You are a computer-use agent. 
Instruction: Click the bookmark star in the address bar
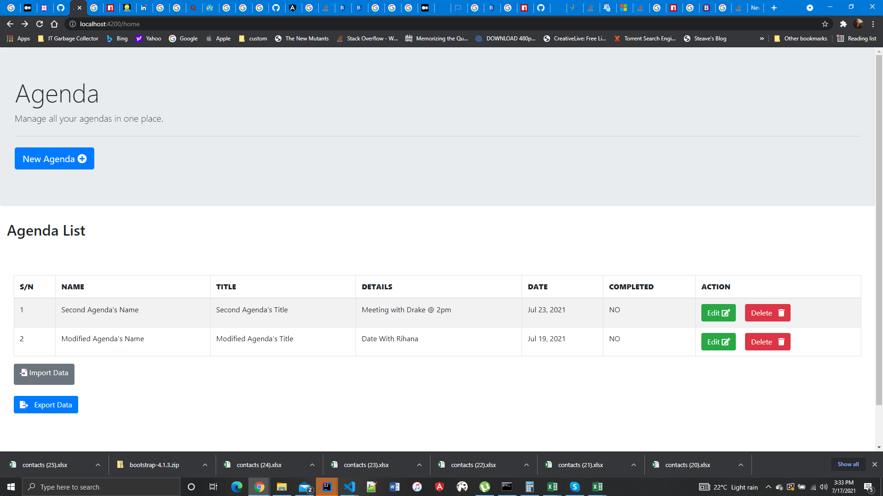825,24
